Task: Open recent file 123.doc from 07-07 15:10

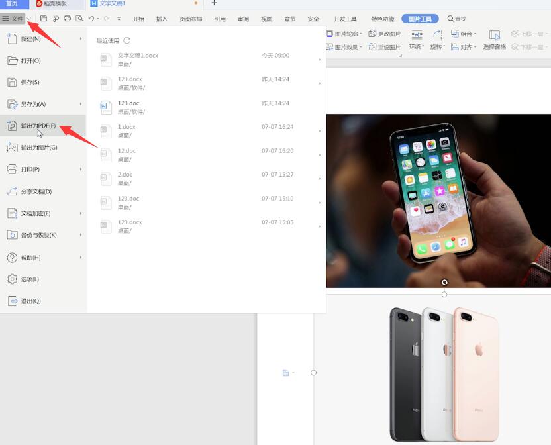Action: [x=210, y=203]
